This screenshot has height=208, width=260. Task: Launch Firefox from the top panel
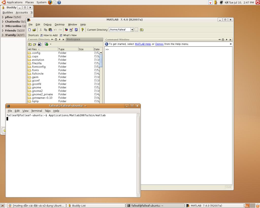coord(50,2)
